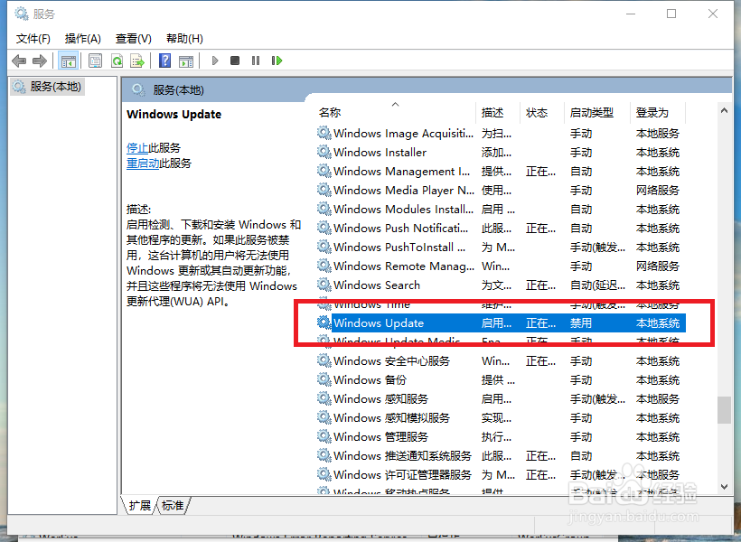Viewport: 741px width, 542px height.
Task: Click gear icon of Windows PushToInstall row
Action: 324,247
